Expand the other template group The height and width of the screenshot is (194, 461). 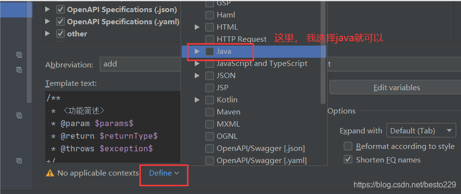[x=47, y=34]
